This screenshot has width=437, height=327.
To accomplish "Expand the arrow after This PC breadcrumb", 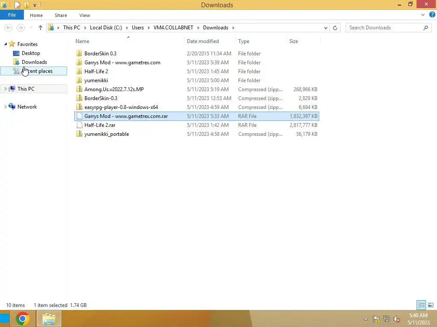I will click(85, 28).
